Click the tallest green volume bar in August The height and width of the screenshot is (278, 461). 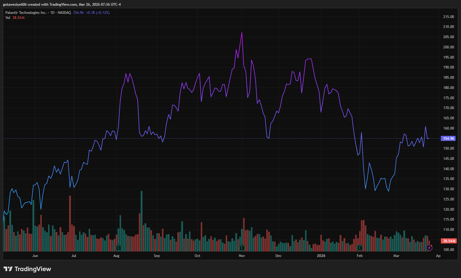tap(141, 221)
